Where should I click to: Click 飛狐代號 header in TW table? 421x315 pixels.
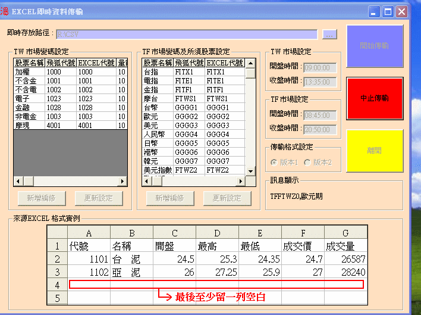[x=61, y=63]
